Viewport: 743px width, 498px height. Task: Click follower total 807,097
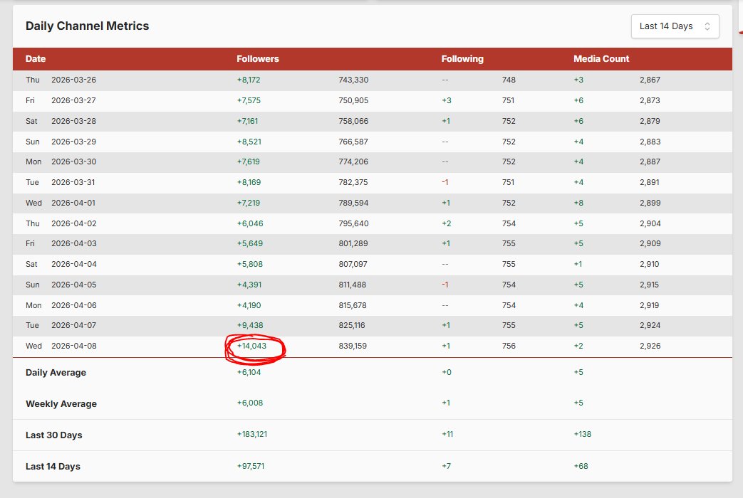pyautogui.click(x=353, y=264)
